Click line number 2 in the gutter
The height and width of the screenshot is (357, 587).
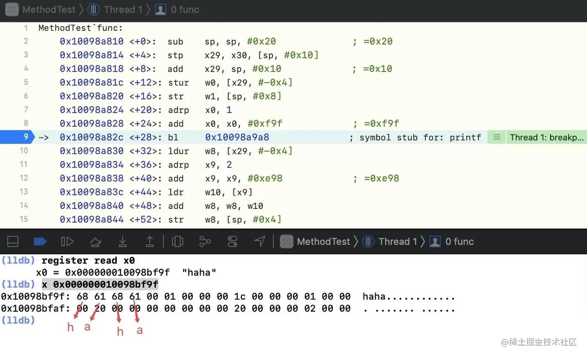26,42
